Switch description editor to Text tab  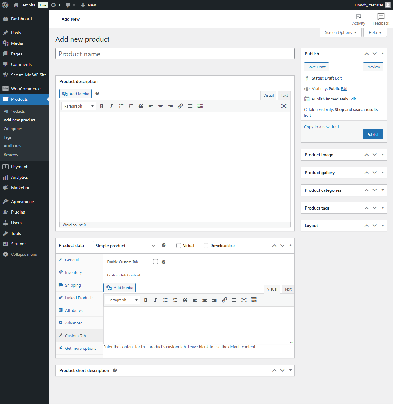point(284,95)
